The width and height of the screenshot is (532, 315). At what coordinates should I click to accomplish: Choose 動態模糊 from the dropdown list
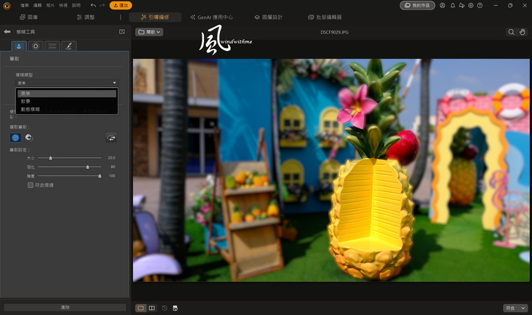pyautogui.click(x=31, y=109)
